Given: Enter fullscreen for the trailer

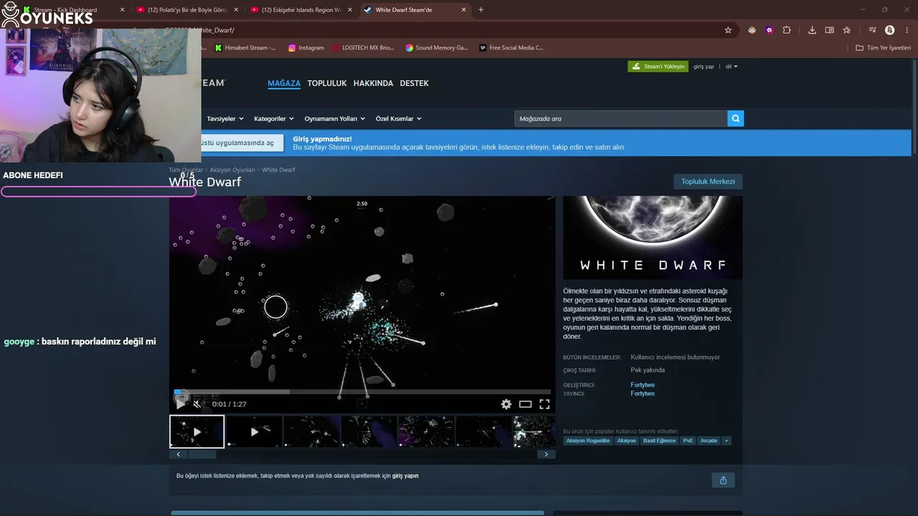Looking at the screenshot, I should (544, 404).
